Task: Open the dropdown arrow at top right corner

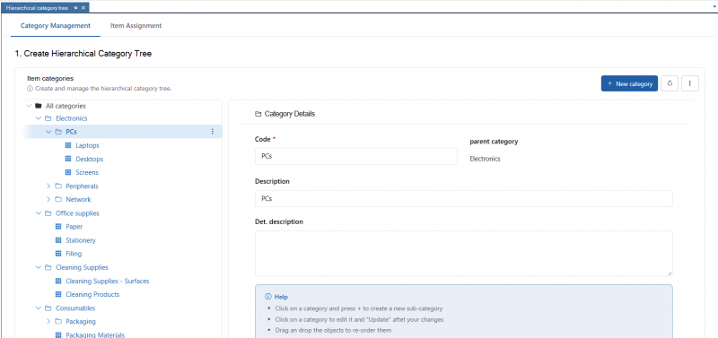Action: (714, 7)
